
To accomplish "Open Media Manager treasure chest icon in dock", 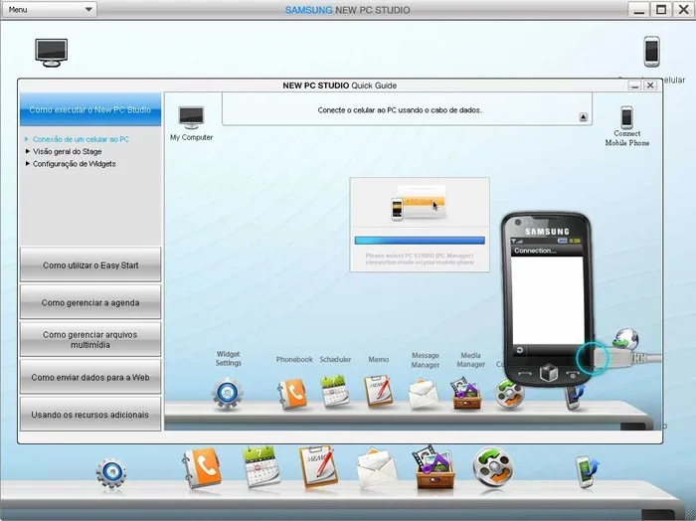I will tap(435, 467).
